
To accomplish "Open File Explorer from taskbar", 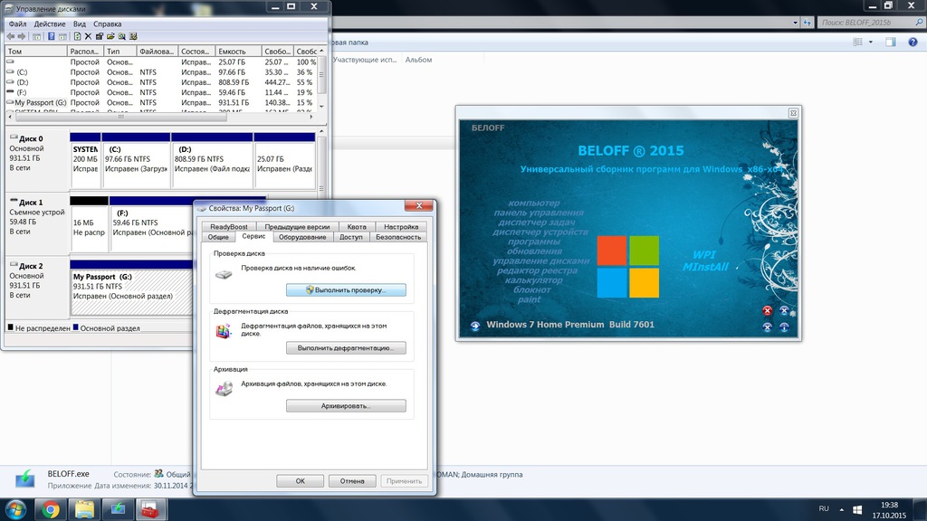I will pyautogui.click(x=84, y=509).
